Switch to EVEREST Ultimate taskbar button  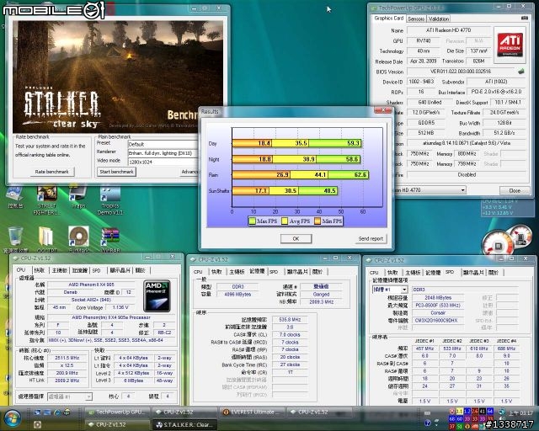pos(252,412)
